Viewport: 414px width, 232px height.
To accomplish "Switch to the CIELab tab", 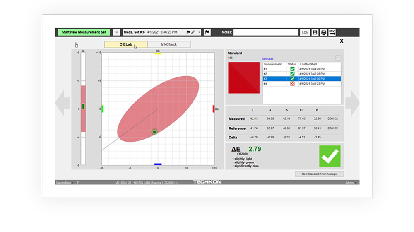I will pos(125,44).
